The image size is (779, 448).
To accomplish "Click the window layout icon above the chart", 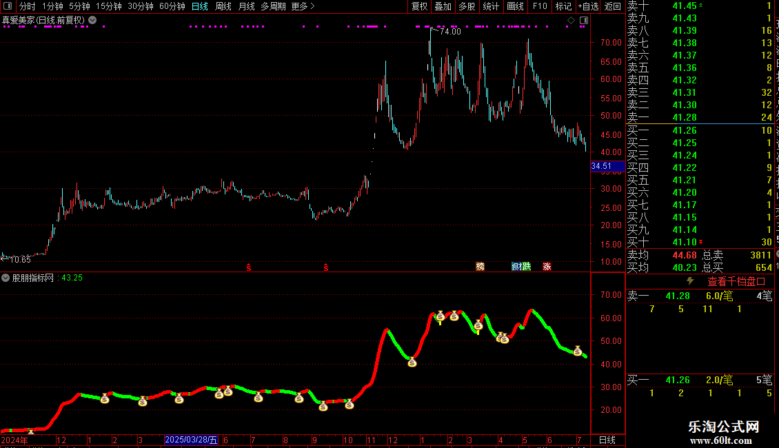I will 584,21.
